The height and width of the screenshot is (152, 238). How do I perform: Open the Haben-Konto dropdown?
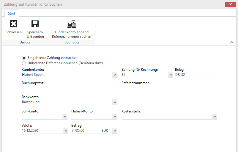(x=115, y=117)
